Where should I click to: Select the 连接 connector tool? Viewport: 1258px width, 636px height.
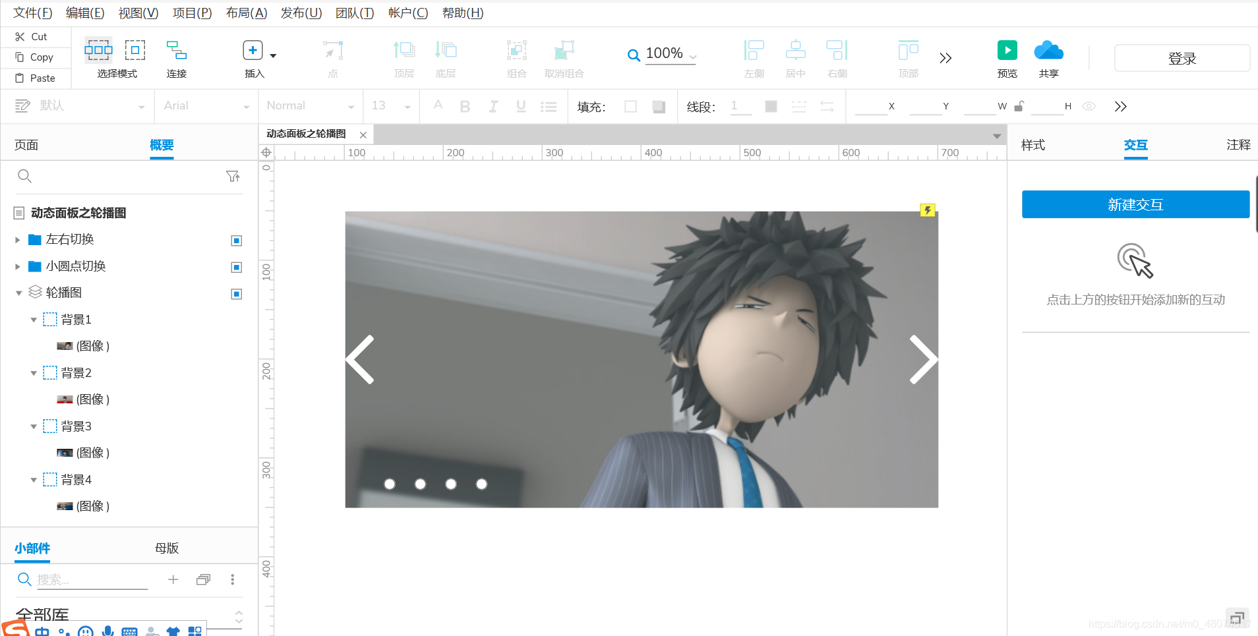tap(176, 50)
